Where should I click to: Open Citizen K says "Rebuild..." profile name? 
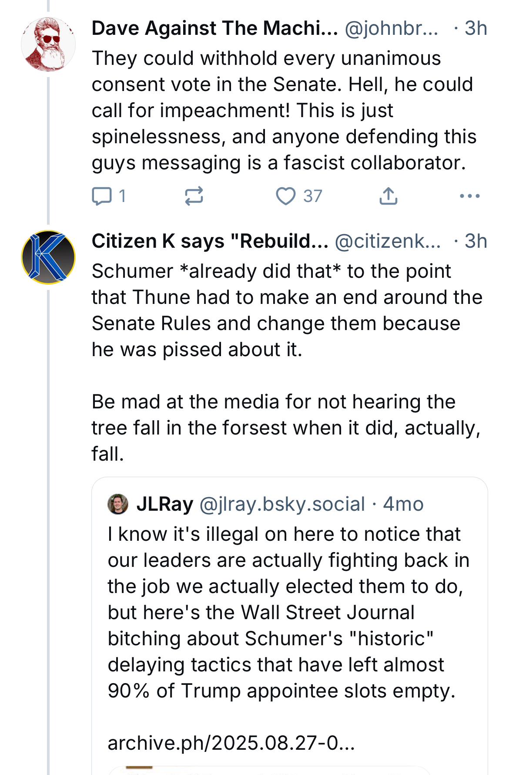(x=210, y=241)
